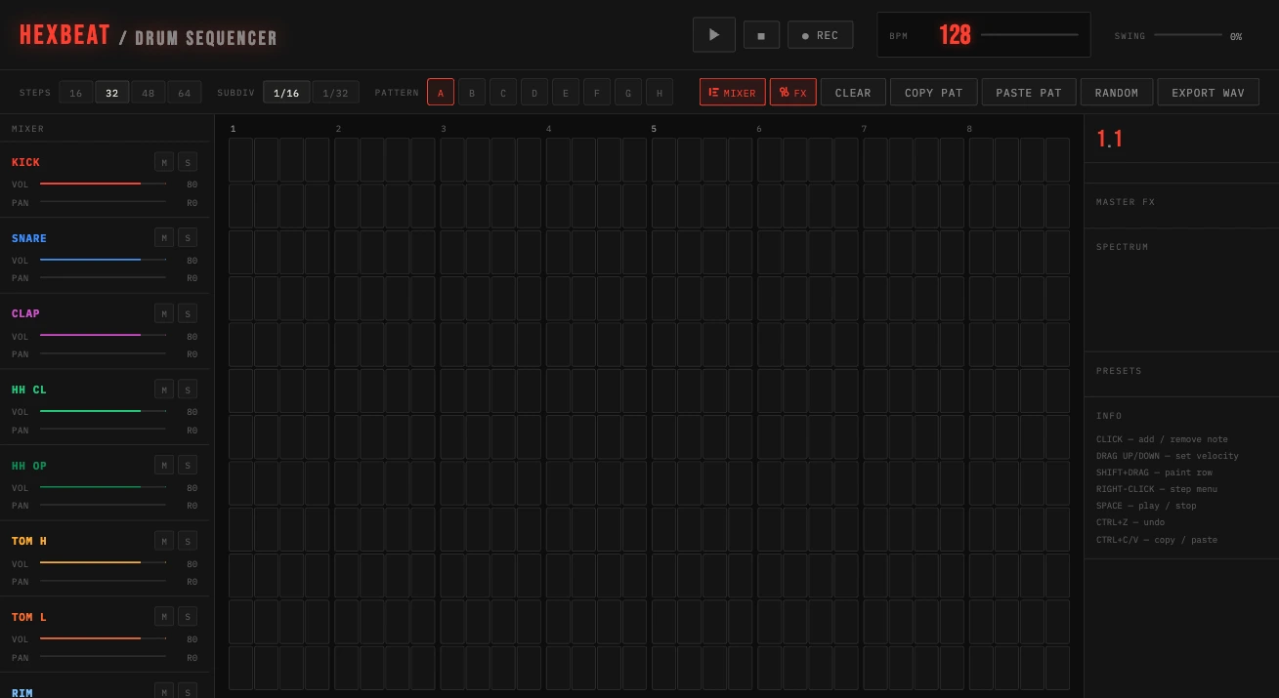The width and height of the screenshot is (1279, 698).
Task: Click the SNARE track name
Action: (x=29, y=238)
